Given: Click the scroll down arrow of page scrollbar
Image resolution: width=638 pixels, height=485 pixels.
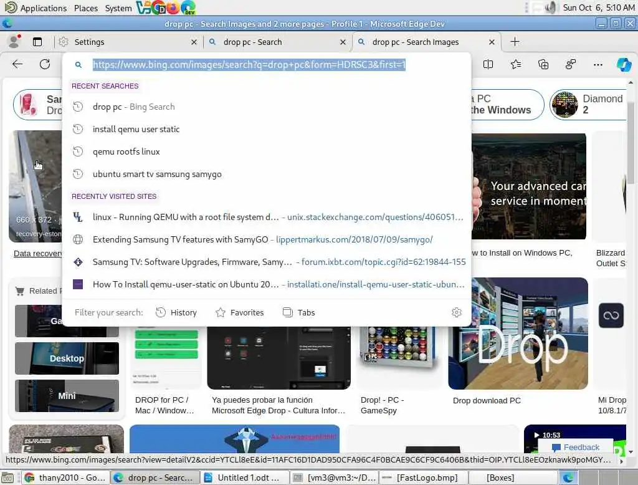Looking at the screenshot, I should [x=631, y=451].
